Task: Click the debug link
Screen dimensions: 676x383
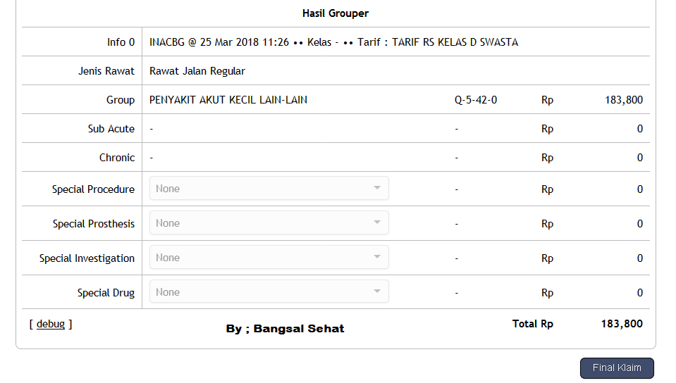Action: coord(51,324)
